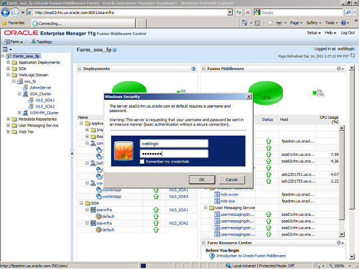Open the Topology view
Image resolution: width=359 pixels, height=269 pixels.
pyautogui.click(x=42, y=41)
